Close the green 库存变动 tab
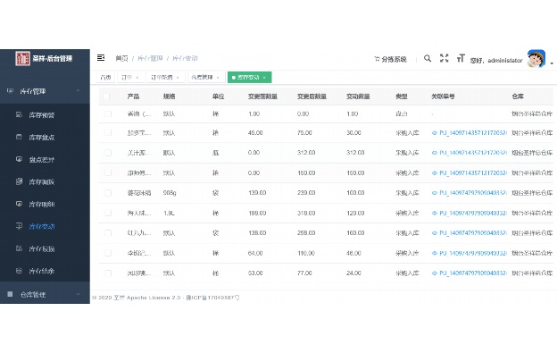 tap(264, 78)
